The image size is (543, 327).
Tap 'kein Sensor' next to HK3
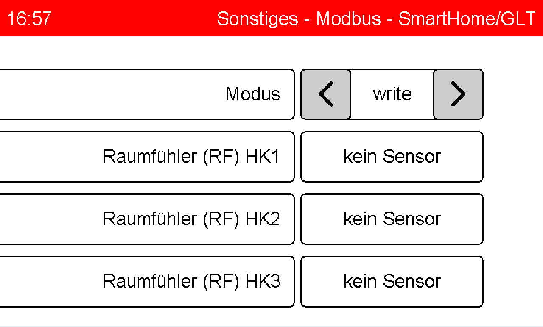click(392, 281)
